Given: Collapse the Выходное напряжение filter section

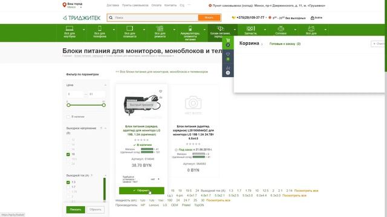Looking at the screenshot, I should pos(105,128).
